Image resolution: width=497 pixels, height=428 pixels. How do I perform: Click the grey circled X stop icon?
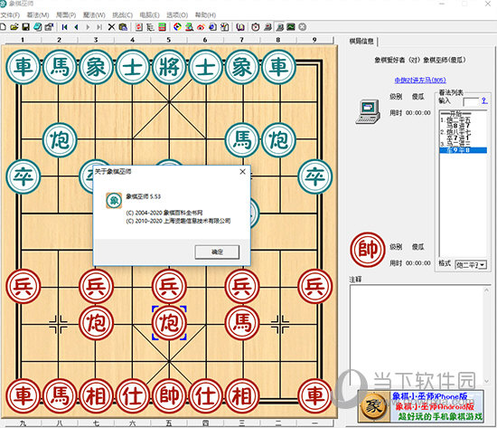(303, 27)
